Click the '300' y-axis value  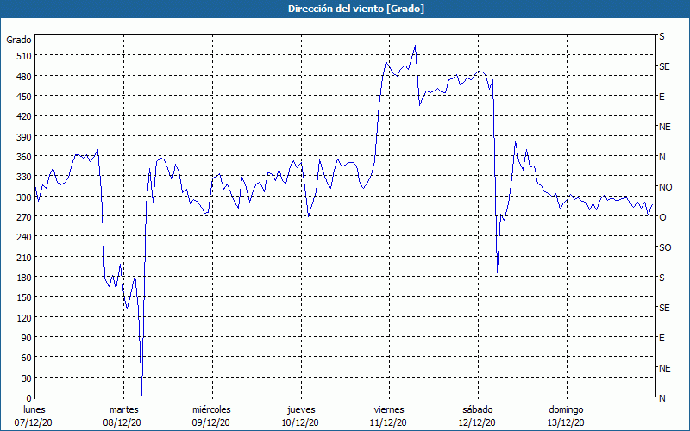(x=24, y=197)
